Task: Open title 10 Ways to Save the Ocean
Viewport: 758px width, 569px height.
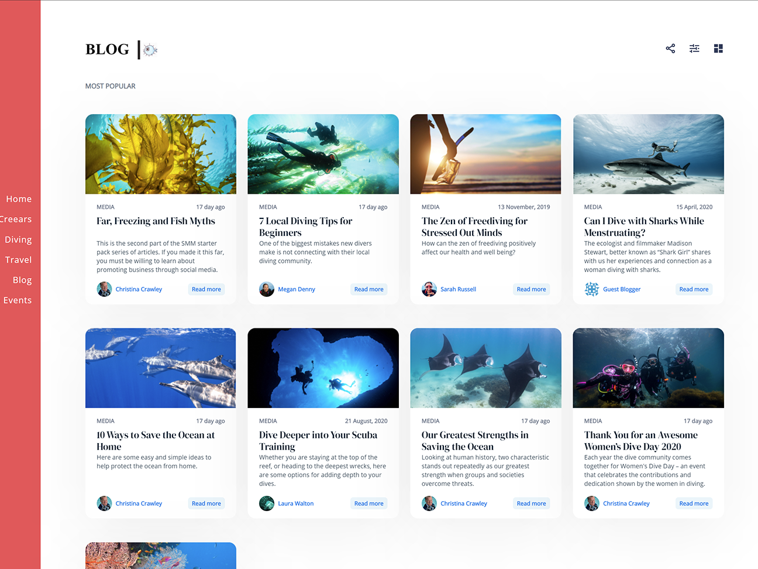Action: click(156, 441)
